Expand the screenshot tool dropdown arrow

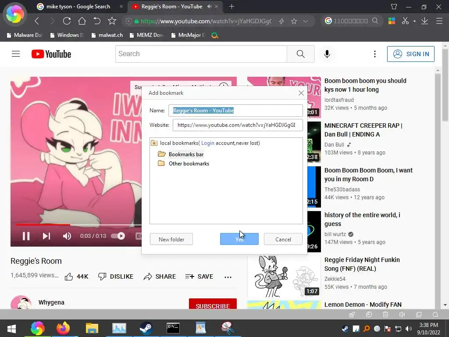(x=414, y=21)
